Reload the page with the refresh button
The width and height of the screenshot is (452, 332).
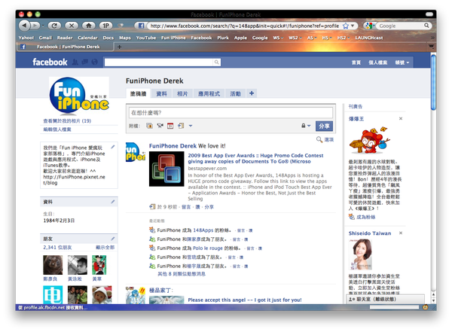point(54,26)
